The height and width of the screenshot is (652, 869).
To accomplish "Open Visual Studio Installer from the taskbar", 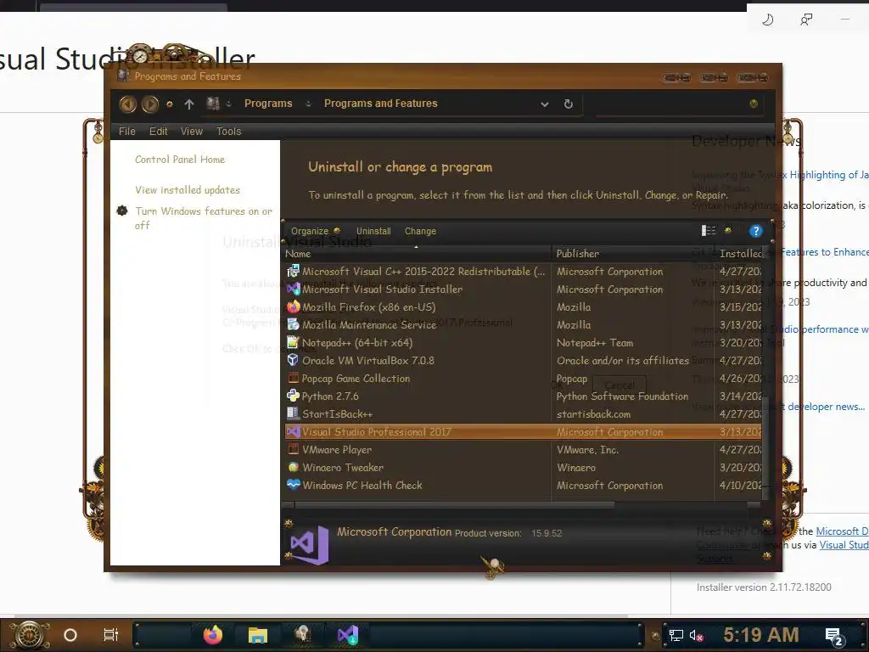I will [x=348, y=635].
